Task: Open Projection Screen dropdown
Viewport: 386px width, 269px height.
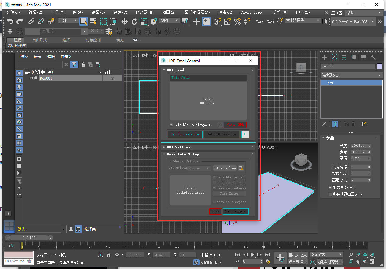Action: (x=199, y=168)
